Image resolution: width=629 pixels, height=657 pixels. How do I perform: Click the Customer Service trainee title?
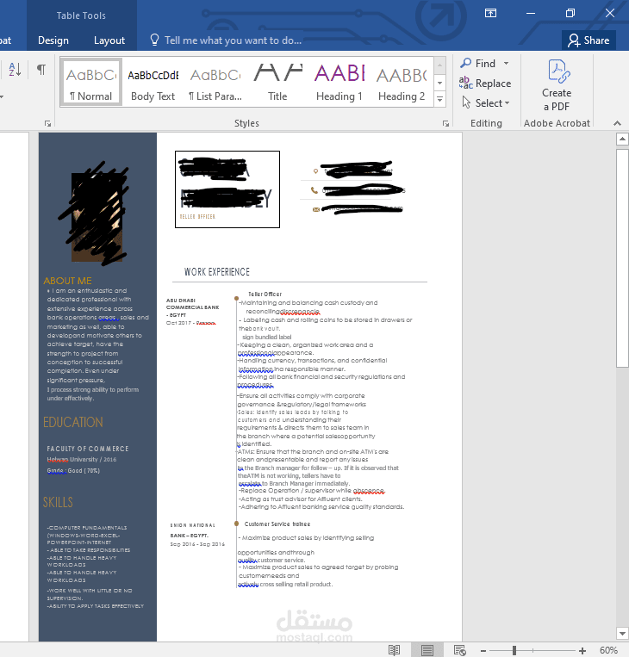tap(277, 524)
